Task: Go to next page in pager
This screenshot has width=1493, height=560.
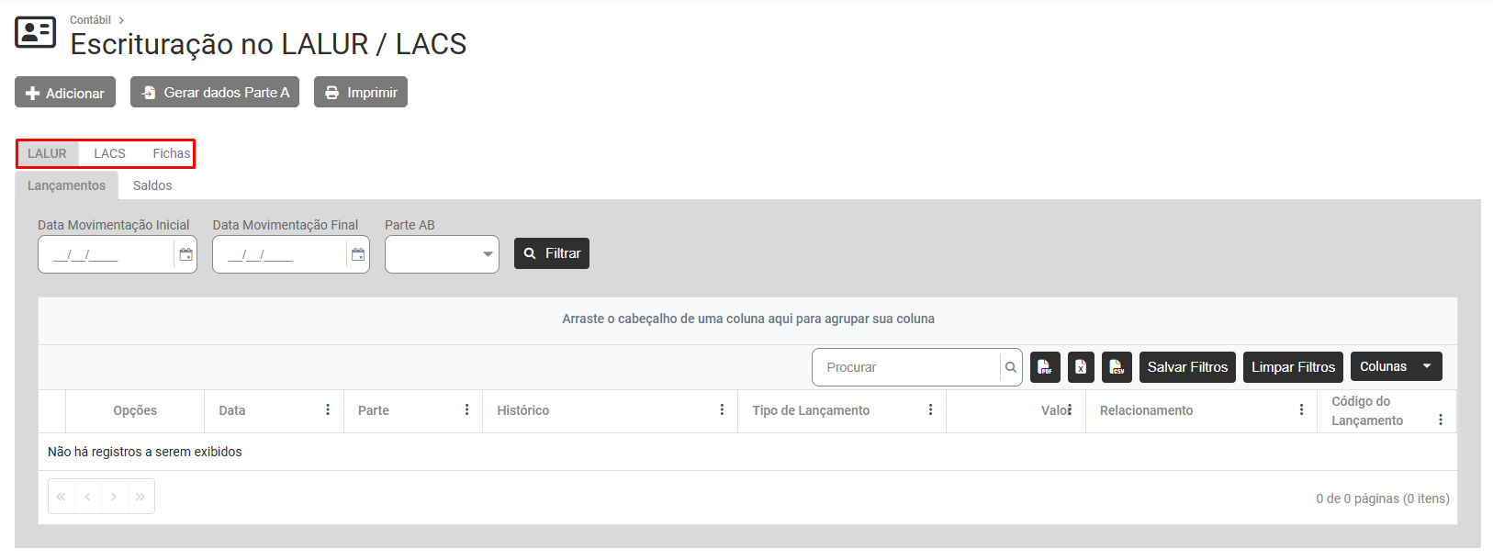Action: pyautogui.click(x=114, y=497)
